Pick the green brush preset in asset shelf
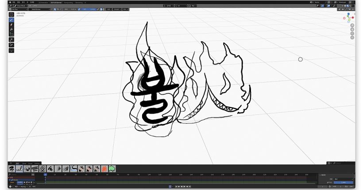The height and width of the screenshot is (190, 363). point(112,168)
